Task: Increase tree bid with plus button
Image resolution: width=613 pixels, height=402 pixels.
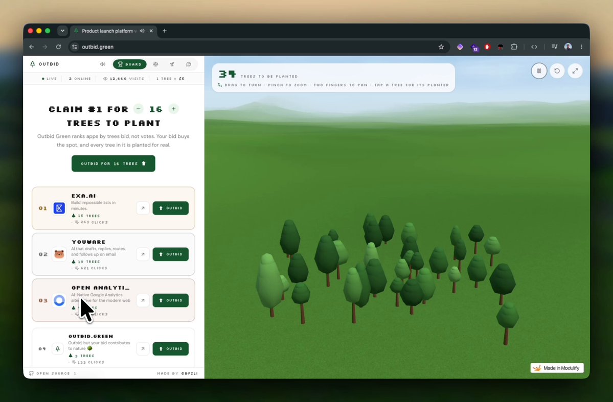Action: coord(174,109)
